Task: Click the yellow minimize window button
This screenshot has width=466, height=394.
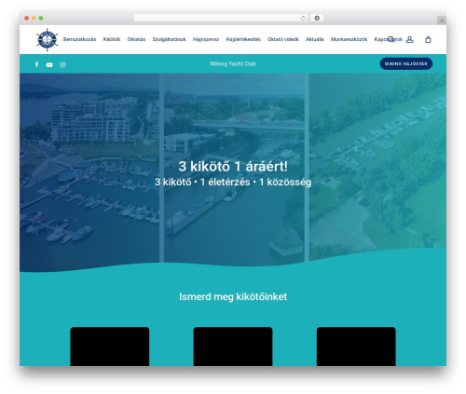Action: tap(34, 18)
